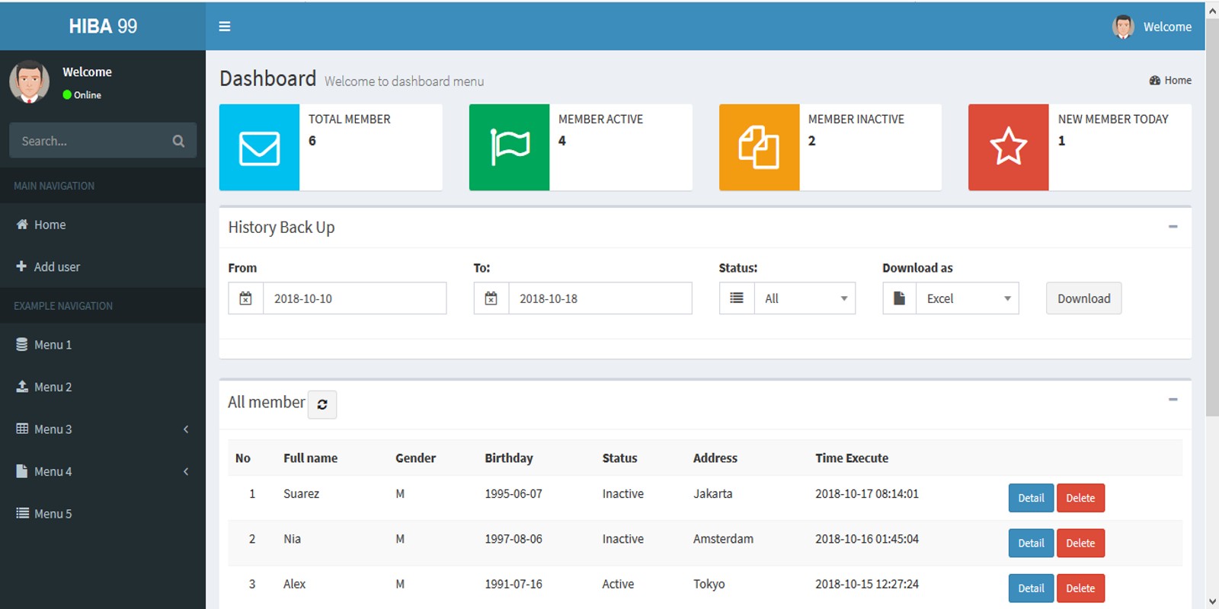This screenshot has height=609, width=1219.
Task: Collapse the History Back Up panel
Action: point(1173,227)
